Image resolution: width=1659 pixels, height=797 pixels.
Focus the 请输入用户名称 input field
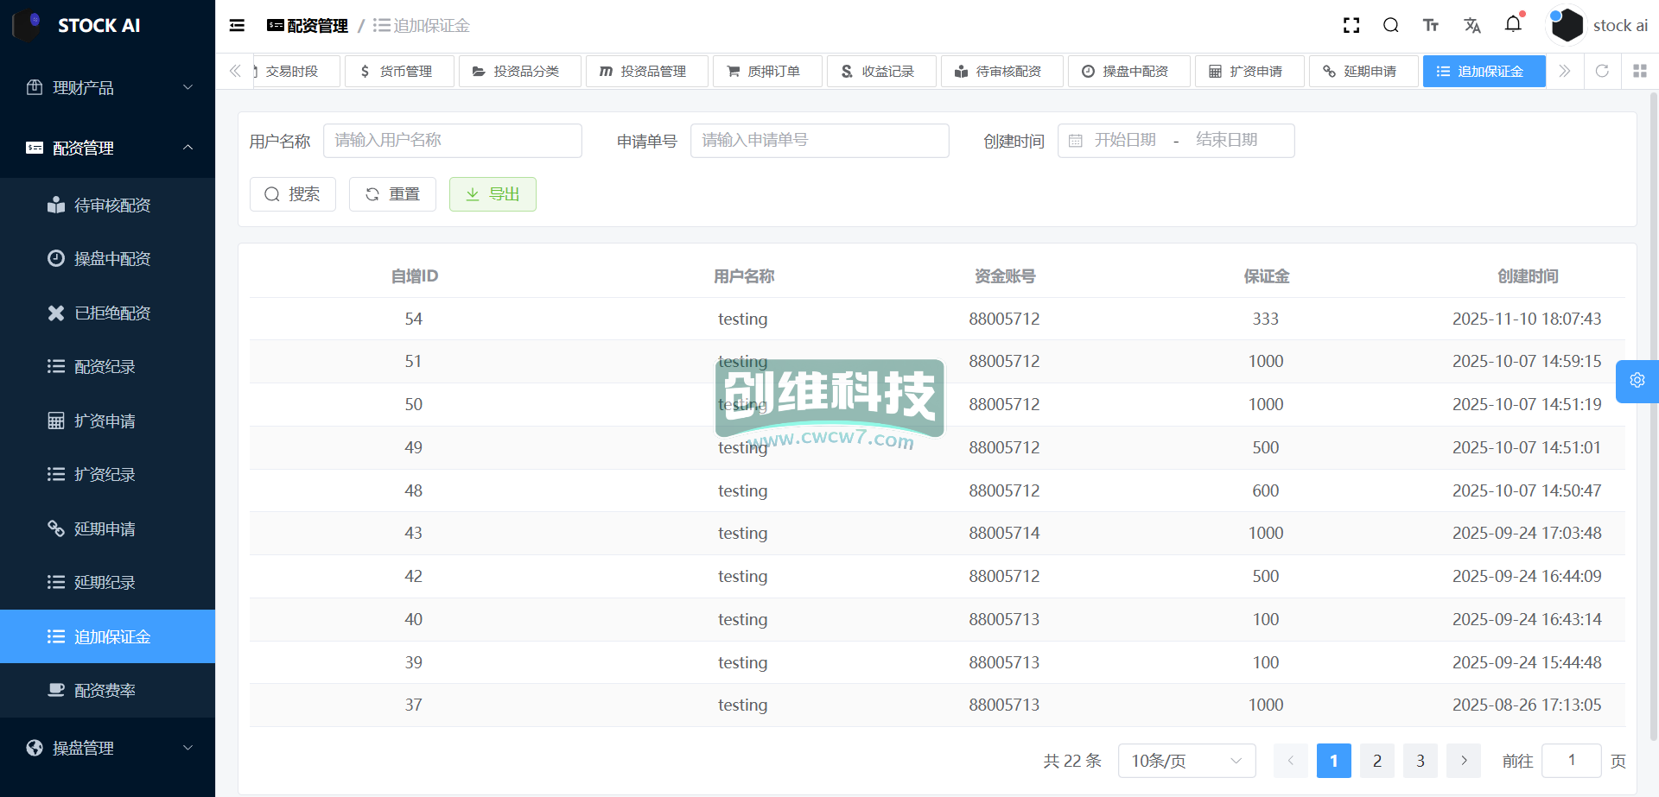452,141
